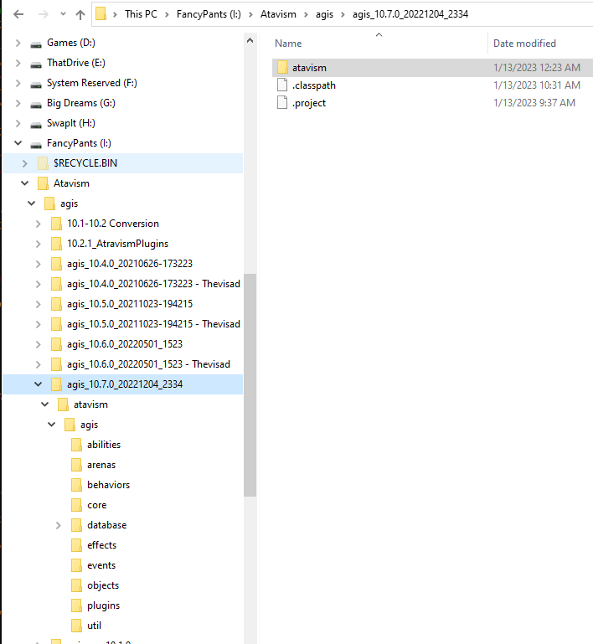Select the plugins folder in tree
593x644 pixels.
click(103, 605)
